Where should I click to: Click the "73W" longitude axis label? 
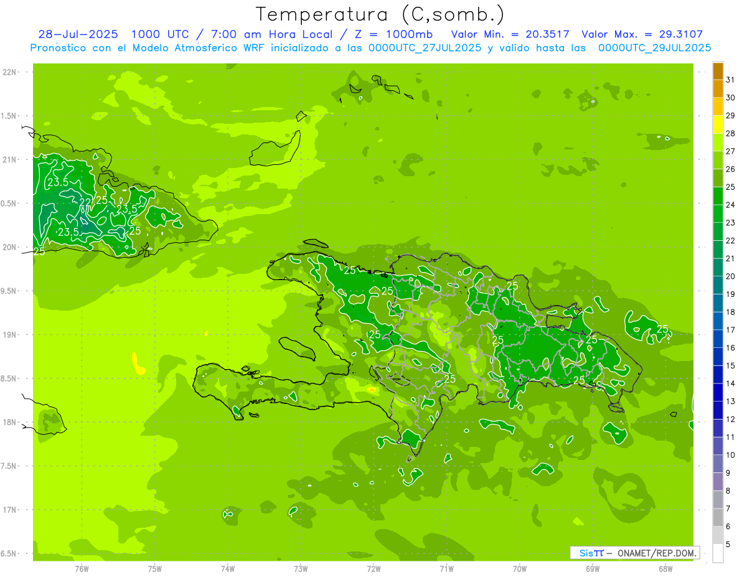click(x=301, y=568)
